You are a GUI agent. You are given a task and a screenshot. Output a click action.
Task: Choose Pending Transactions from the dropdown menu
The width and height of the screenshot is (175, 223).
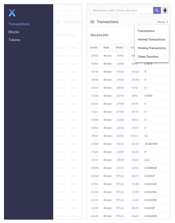point(152,48)
